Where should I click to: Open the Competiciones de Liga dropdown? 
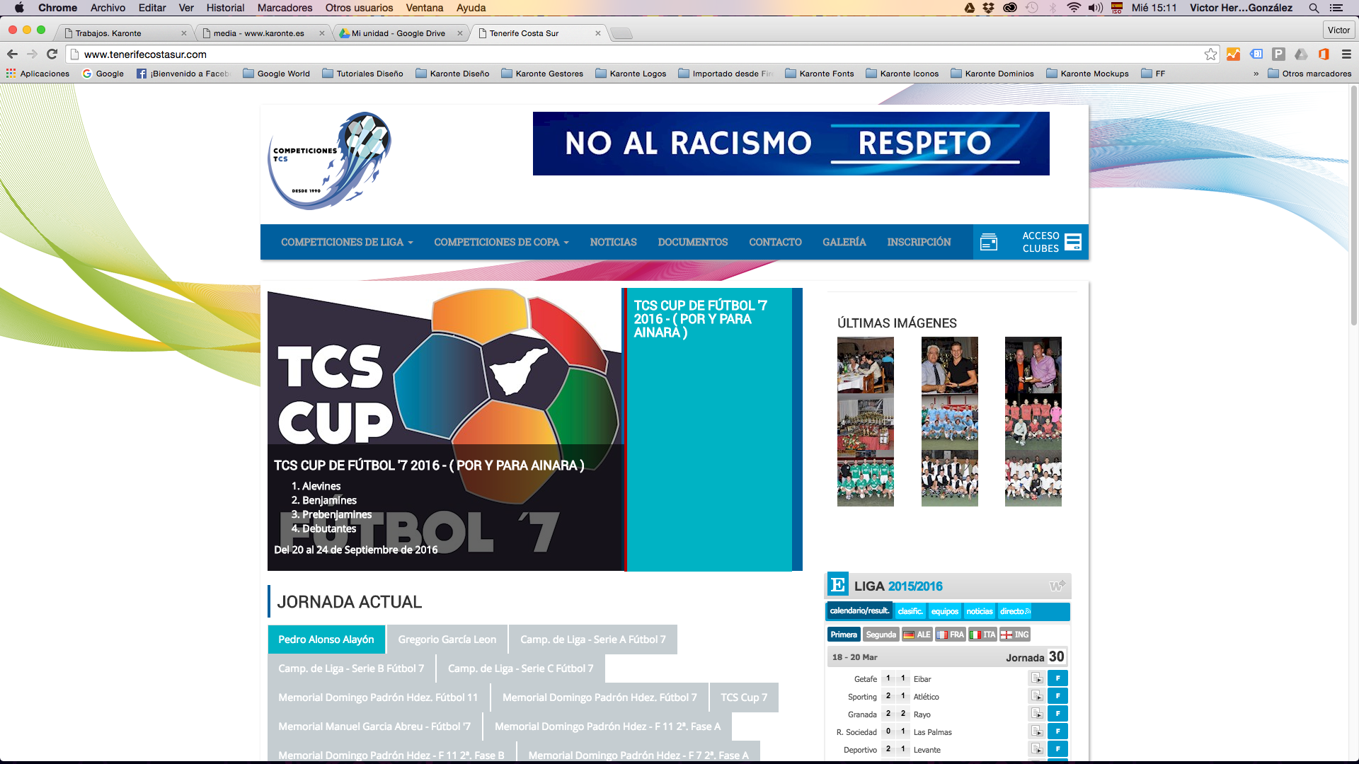[346, 241]
